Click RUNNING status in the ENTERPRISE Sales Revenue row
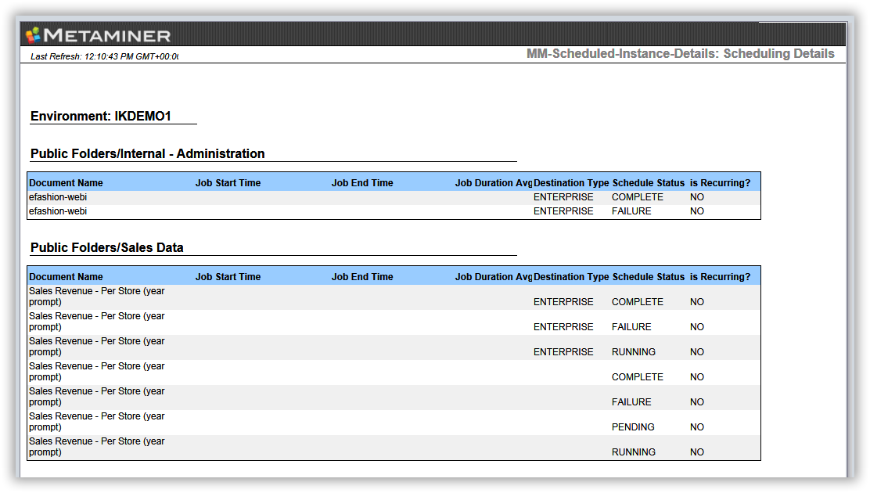This screenshot has height=493, width=870. [x=634, y=352]
